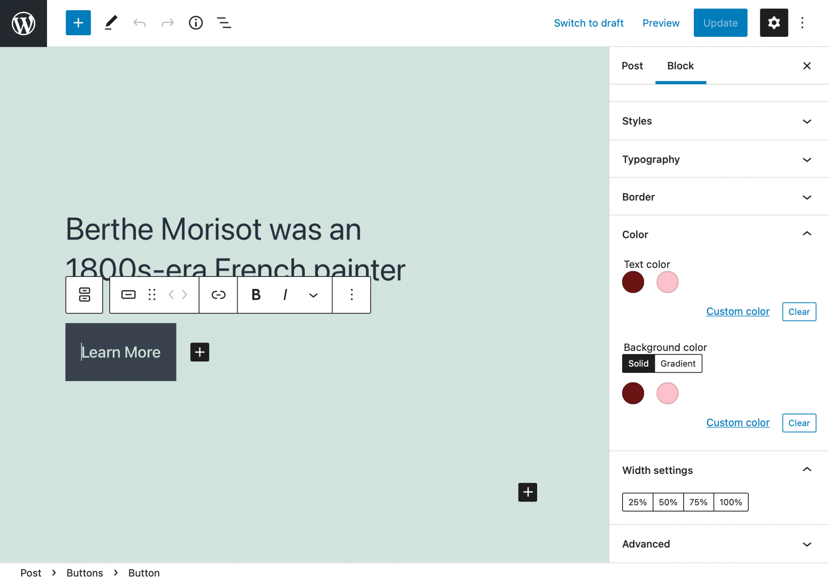Toggle Bold formatting on button text
The image size is (829, 582).
(x=256, y=294)
